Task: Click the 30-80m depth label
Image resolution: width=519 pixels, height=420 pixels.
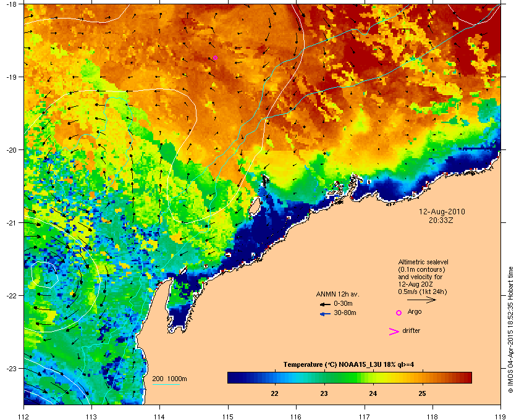Action: point(345,313)
